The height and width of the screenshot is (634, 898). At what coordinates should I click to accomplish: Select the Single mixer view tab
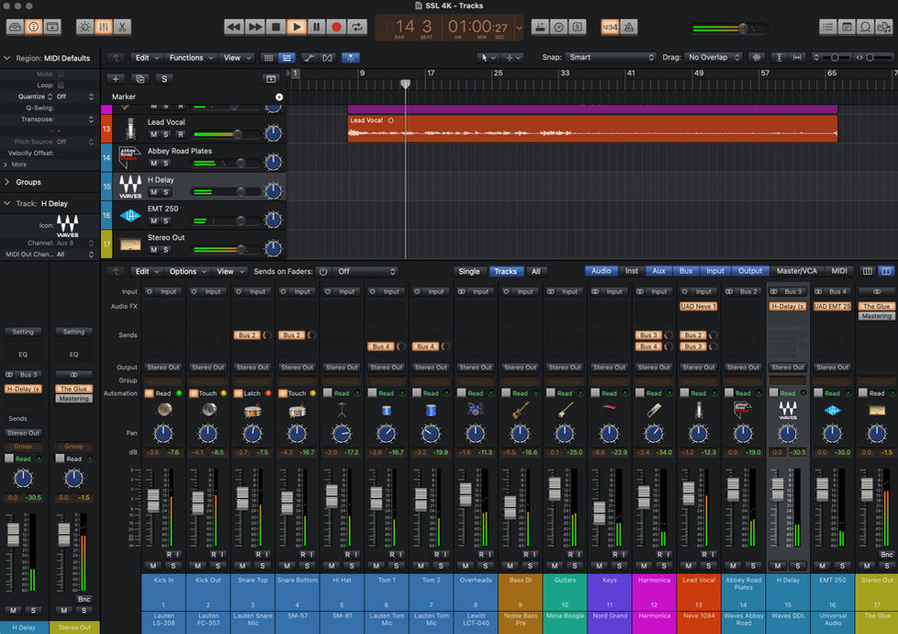[469, 272]
